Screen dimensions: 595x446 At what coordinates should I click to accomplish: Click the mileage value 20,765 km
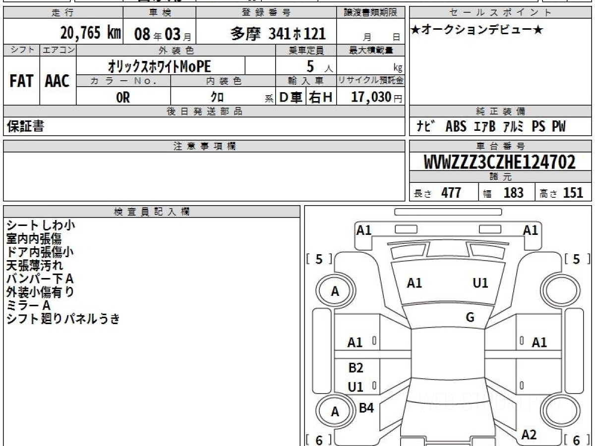coord(91,33)
